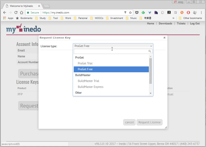This screenshot has height=147, width=206.
Task: Open the MOOCs bookmarks folder
Action: coord(97,18)
